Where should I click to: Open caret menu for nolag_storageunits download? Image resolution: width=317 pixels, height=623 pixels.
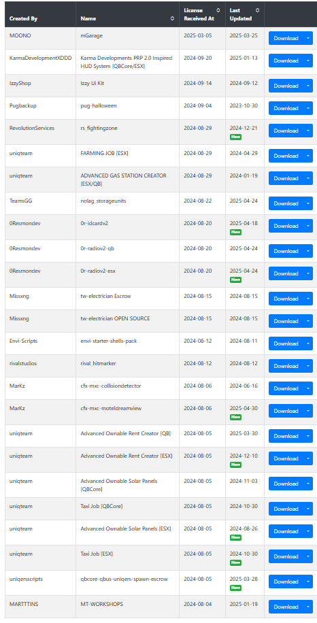pos(308,203)
